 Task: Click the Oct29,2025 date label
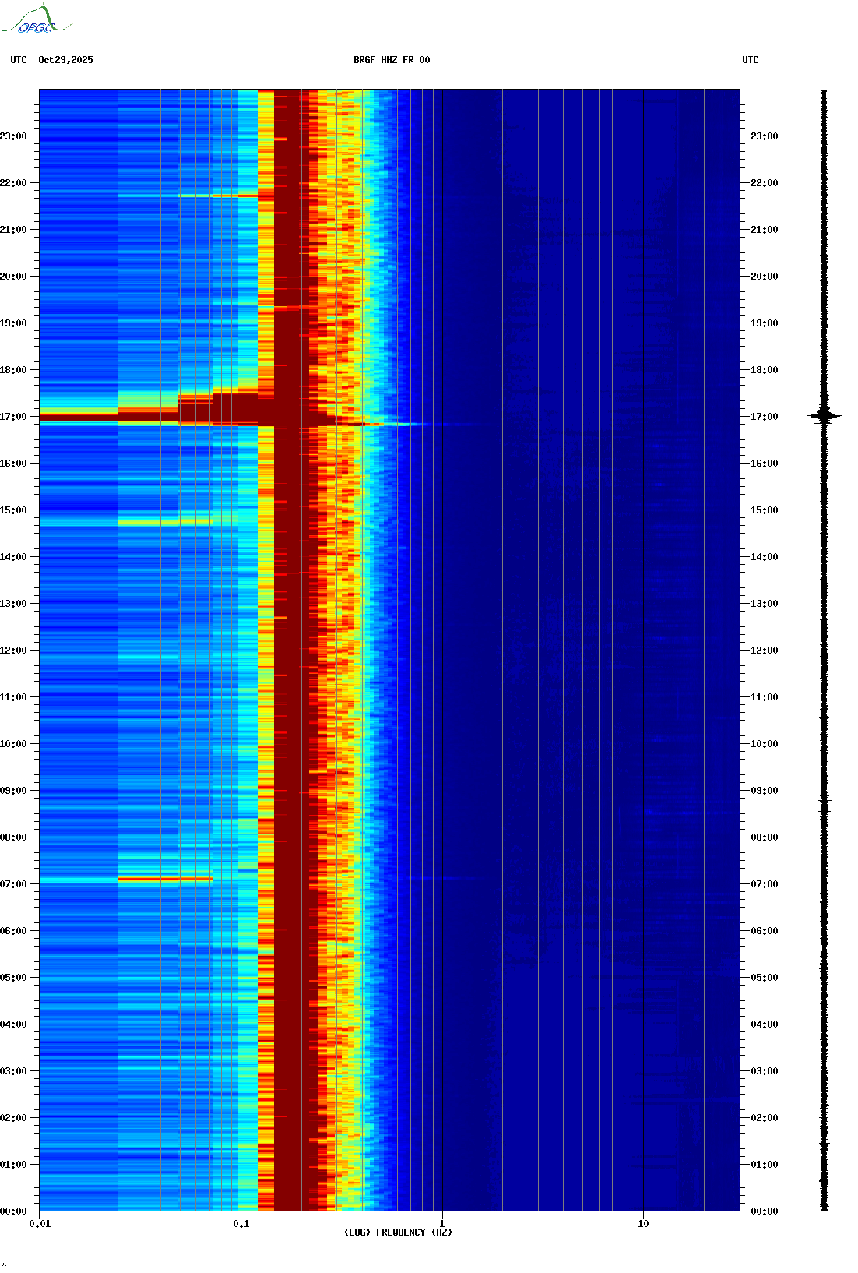(x=65, y=60)
